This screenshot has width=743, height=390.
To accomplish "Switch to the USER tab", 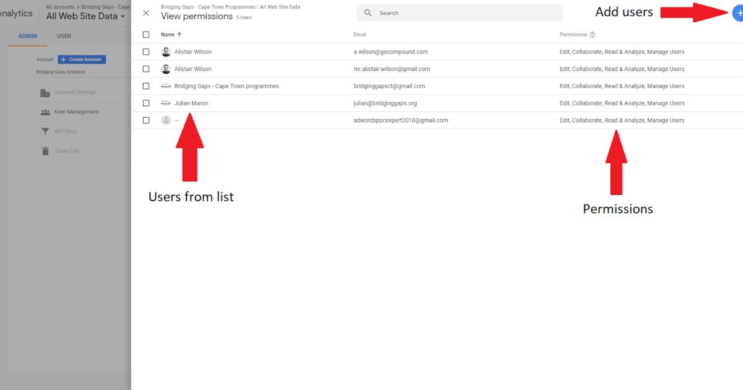I will 65,36.
